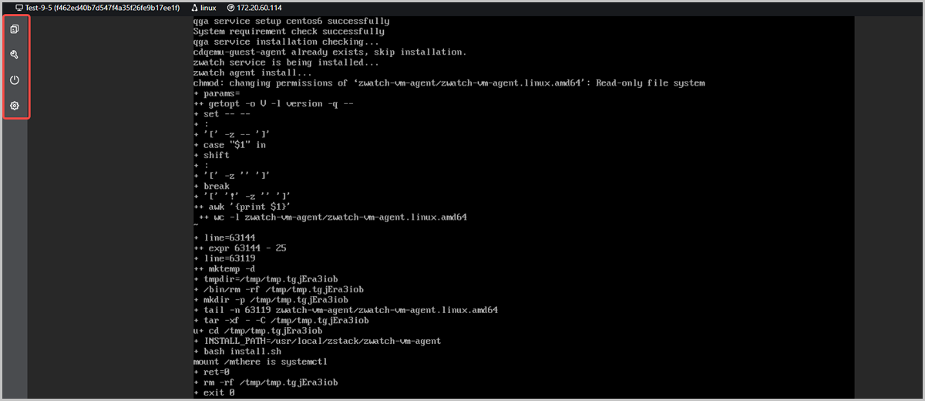The height and width of the screenshot is (401, 925).
Task: Click the "+ exit 0" line in console
Action: tap(214, 393)
